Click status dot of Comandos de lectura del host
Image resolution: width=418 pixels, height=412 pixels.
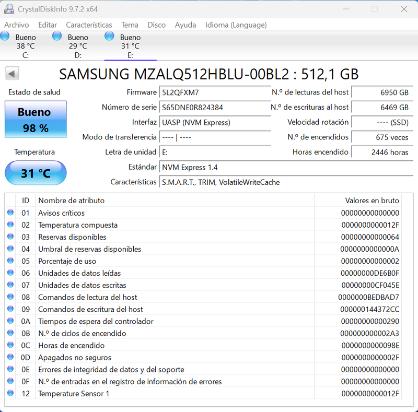10,297
